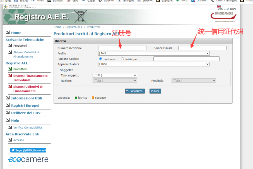Viewport: 253px width, 169px height.
Task: Click the arrow icon beside Home
Action: pos(8,33)
